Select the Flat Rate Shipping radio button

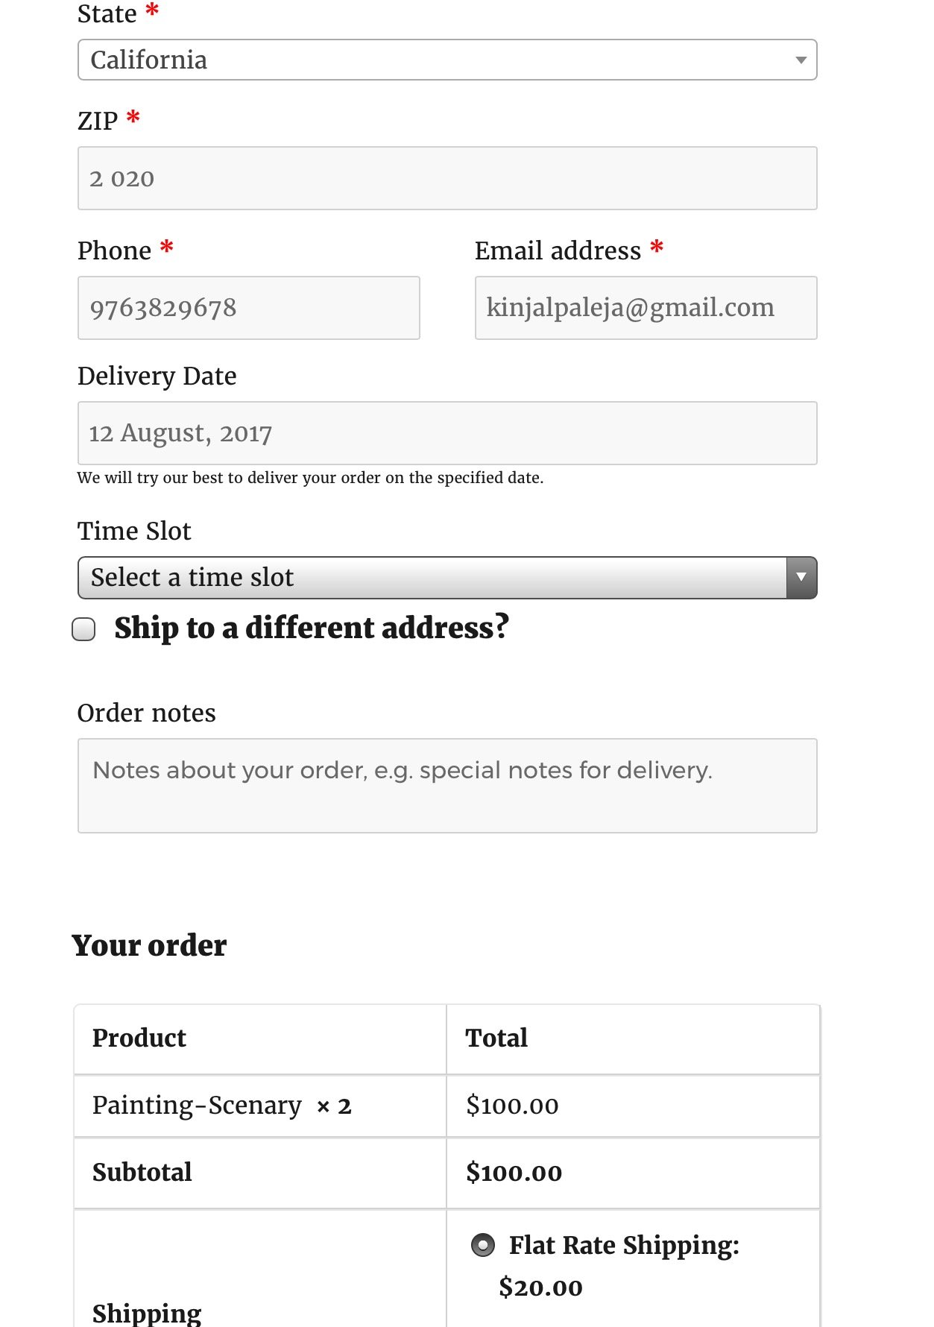483,1245
